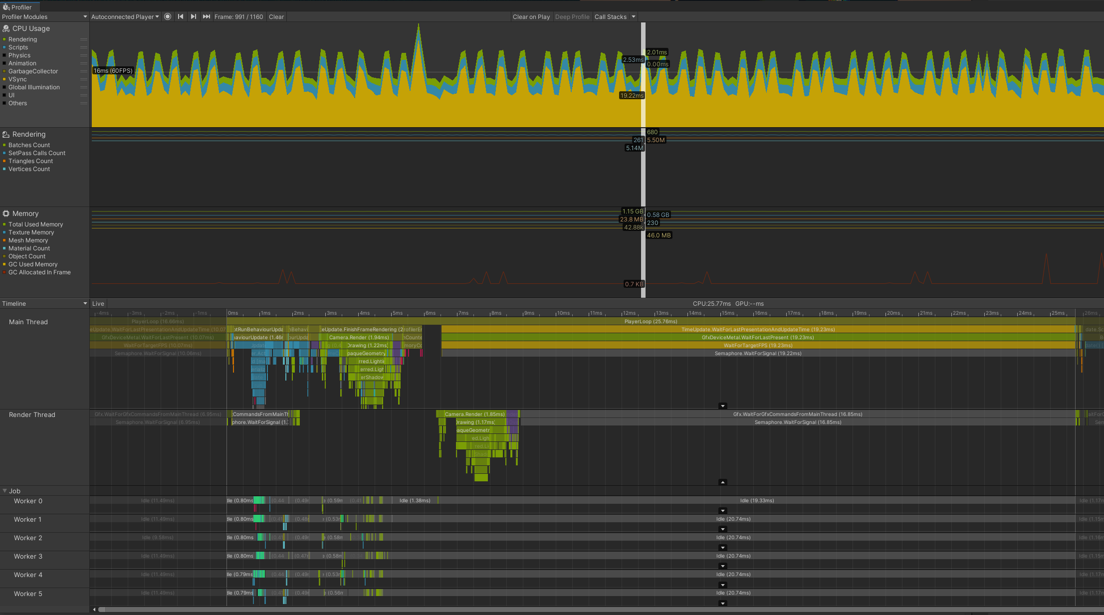The height and width of the screenshot is (615, 1104).
Task: Click the CPU Usage module icon
Action: [6, 28]
